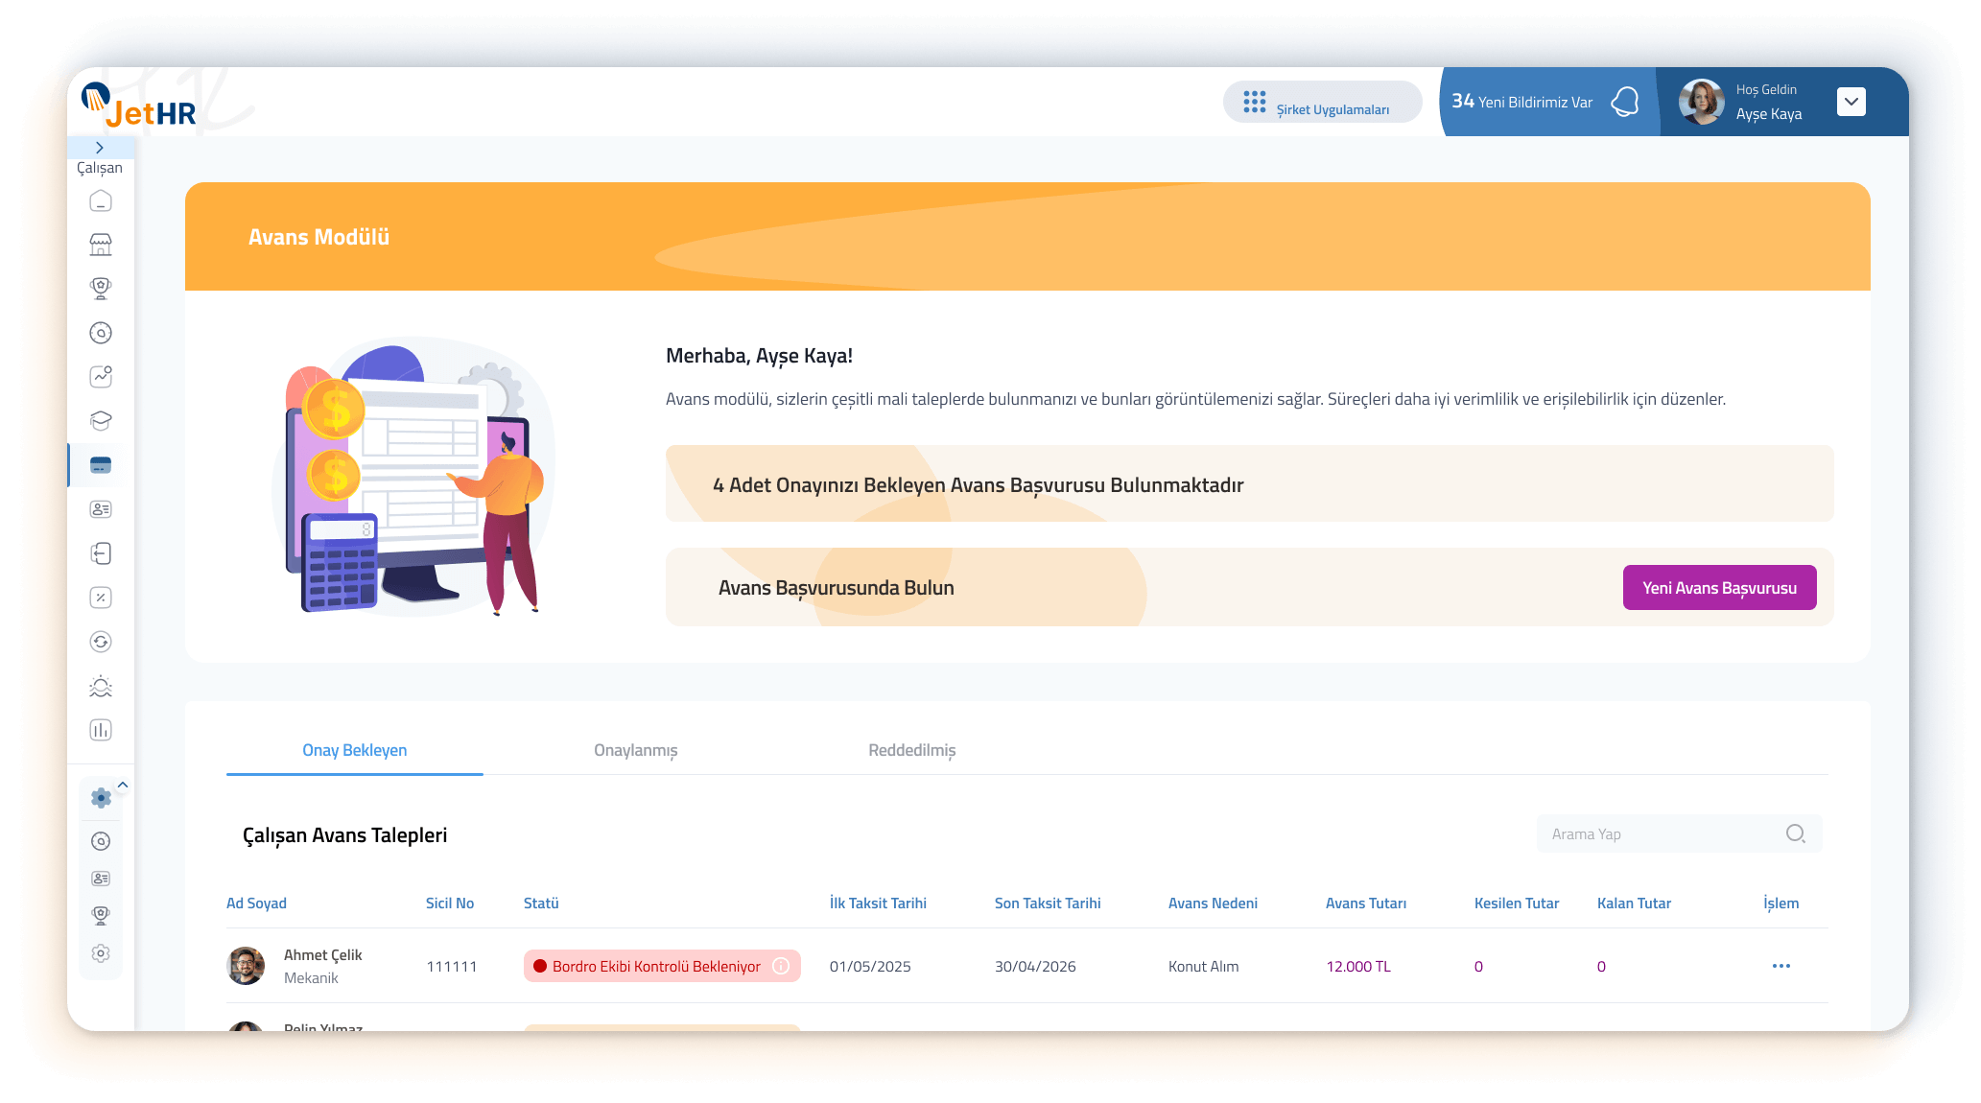The height and width of the screenshot is (1103, 1981).
Task: Open the sunrise/leave sidebar icon
Action: coord(101,686)
